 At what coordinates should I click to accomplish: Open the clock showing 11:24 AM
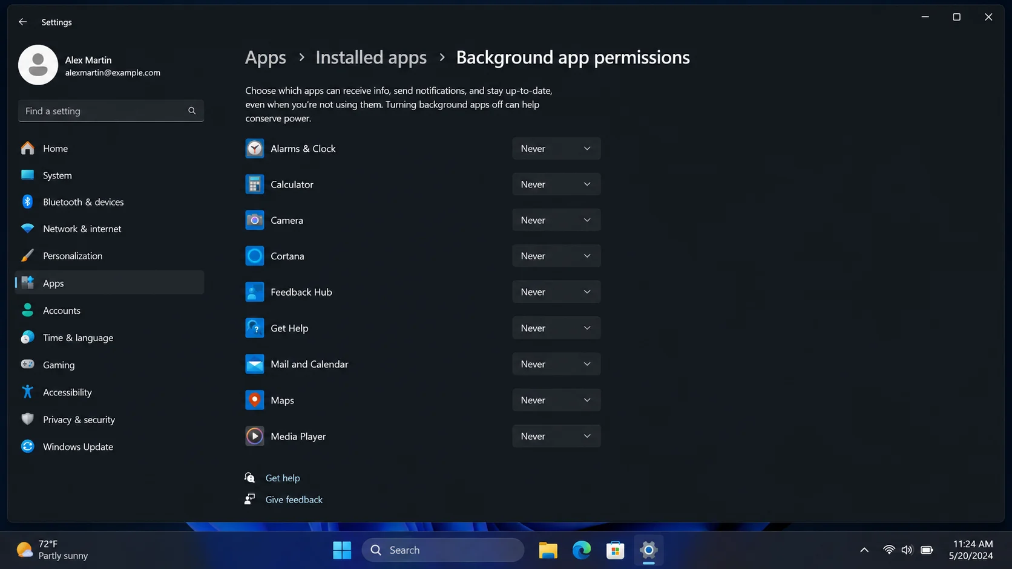pos(971,550)
